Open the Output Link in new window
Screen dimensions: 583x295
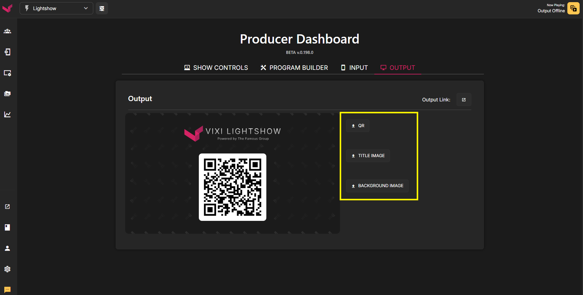464,100
